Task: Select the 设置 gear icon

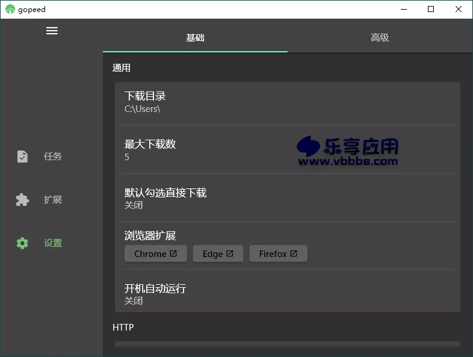Action: pos(22,243)
